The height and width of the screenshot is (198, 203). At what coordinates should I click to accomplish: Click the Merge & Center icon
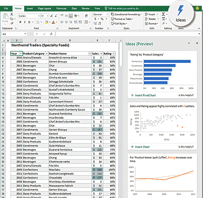click(x=86, y=22)
